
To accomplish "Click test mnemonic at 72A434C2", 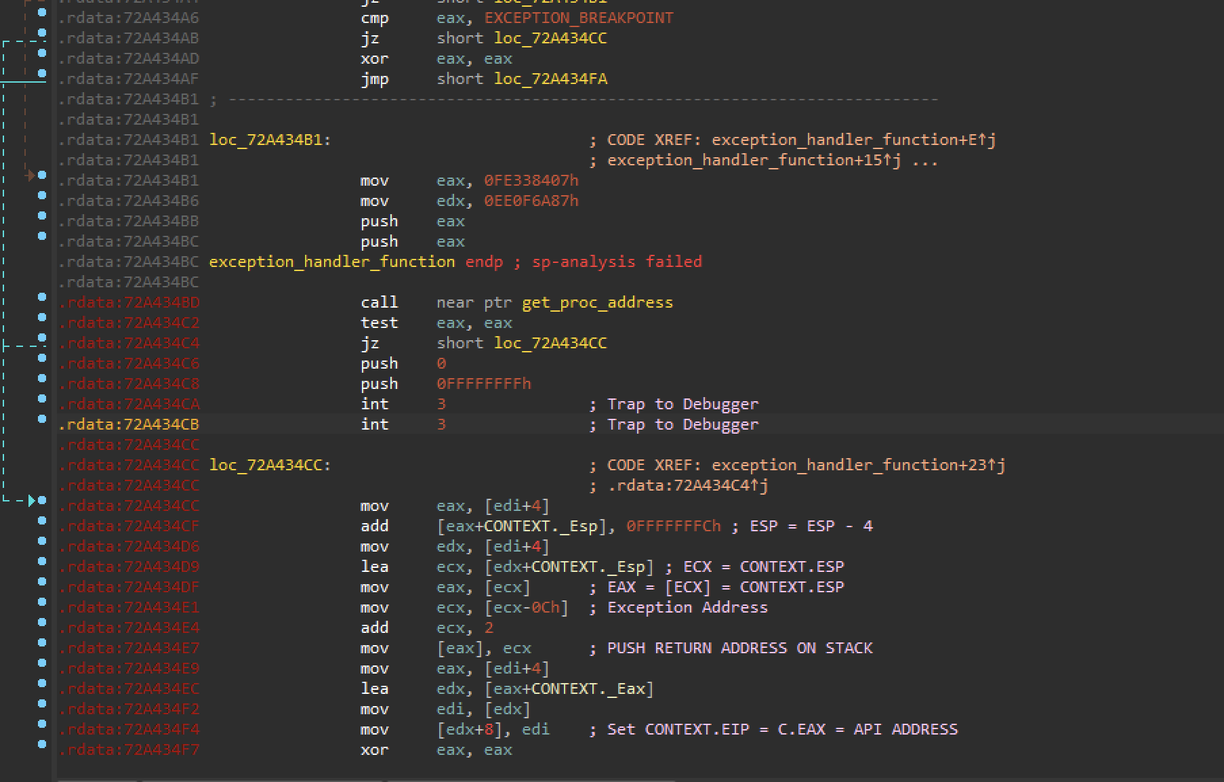I will (380, 323).
